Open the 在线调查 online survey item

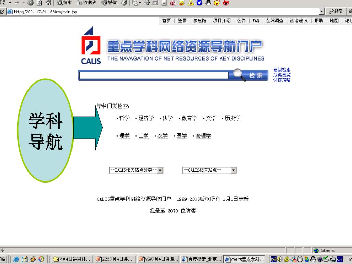pyautogui.click(x=275, y=21)
